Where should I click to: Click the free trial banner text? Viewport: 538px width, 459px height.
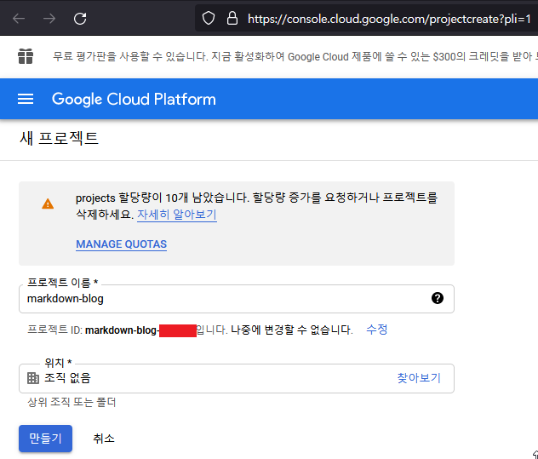pyautogui.click(x=295, y=56)
